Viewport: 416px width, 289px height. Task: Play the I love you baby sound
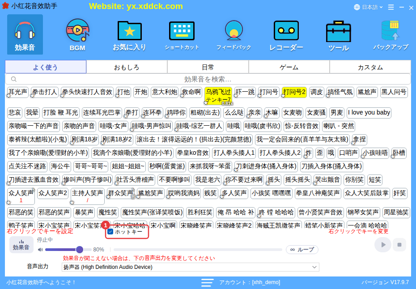click(x=369, y=113)
